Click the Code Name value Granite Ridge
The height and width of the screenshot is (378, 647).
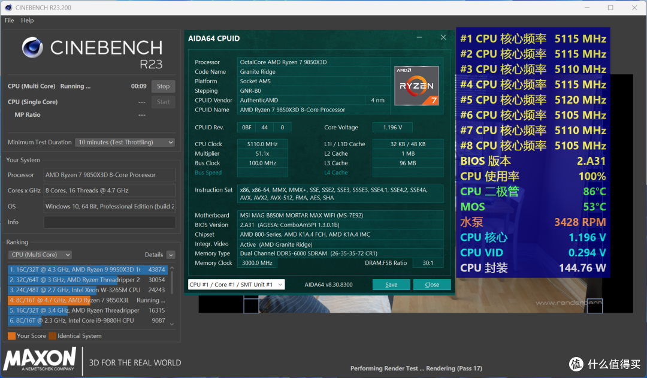[313, 72]
